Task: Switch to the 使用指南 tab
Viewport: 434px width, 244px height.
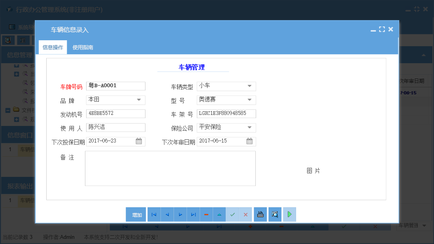Action: (x=82, y=47)
